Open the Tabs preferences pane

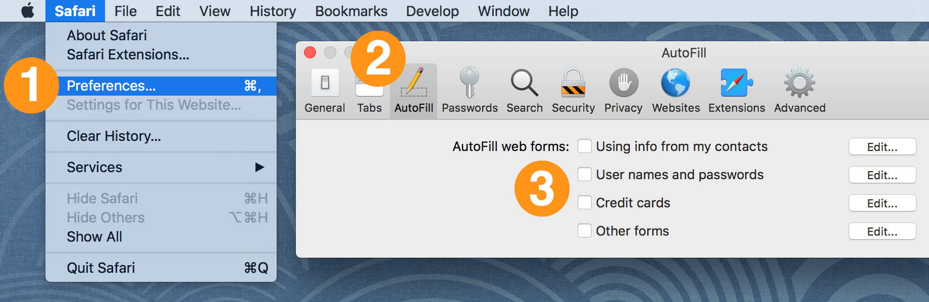[370, 96]
